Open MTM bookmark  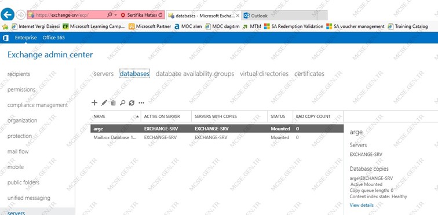tap(252, 27)
